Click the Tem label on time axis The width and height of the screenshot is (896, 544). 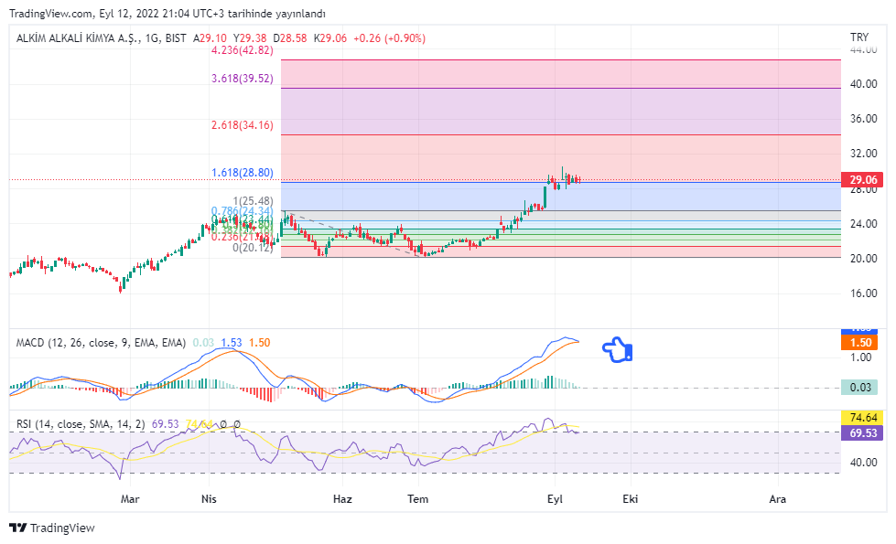pyautogui.click(x=417, y=499)
